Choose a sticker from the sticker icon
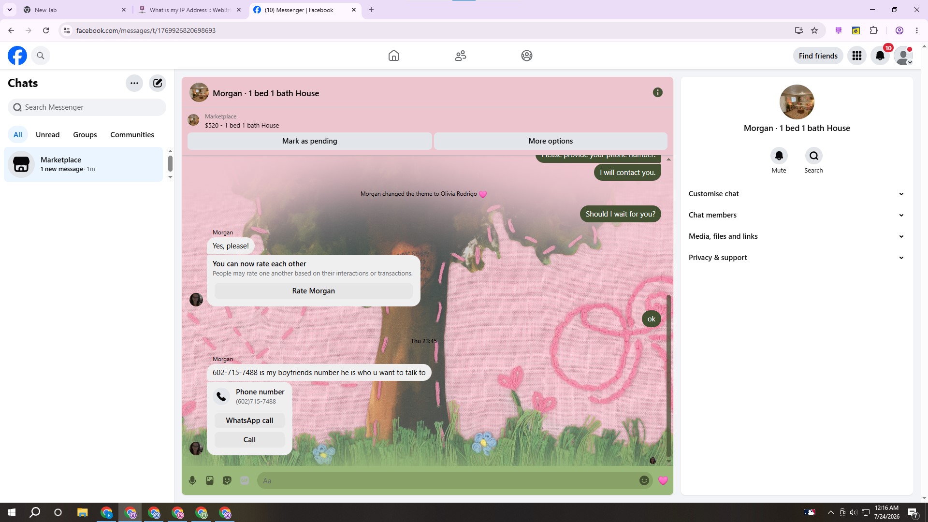 coord(227,480)
